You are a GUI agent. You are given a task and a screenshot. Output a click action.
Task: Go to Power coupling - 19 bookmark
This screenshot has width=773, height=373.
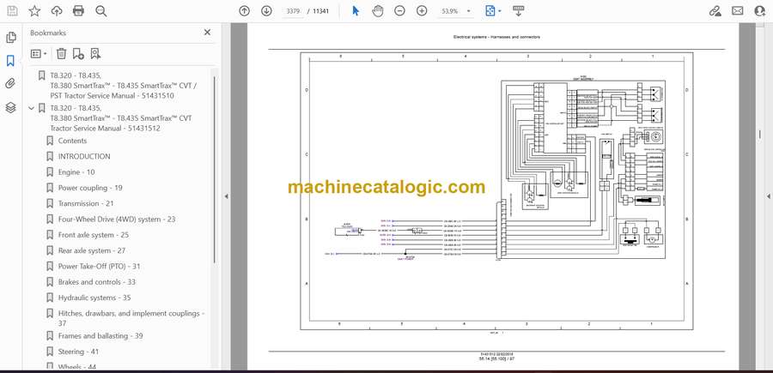pos(90,188)
